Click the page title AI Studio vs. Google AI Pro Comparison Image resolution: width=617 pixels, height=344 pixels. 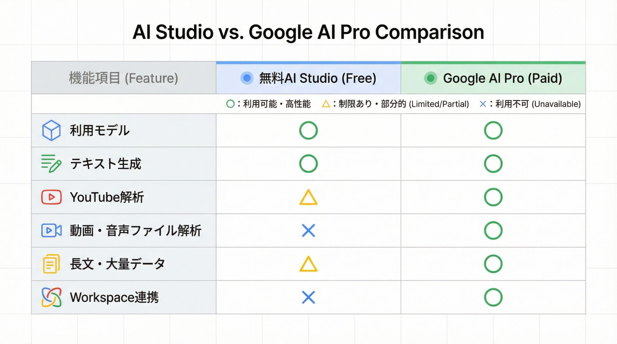point(308,32)
